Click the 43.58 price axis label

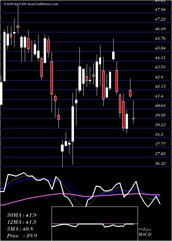point(160,67)
